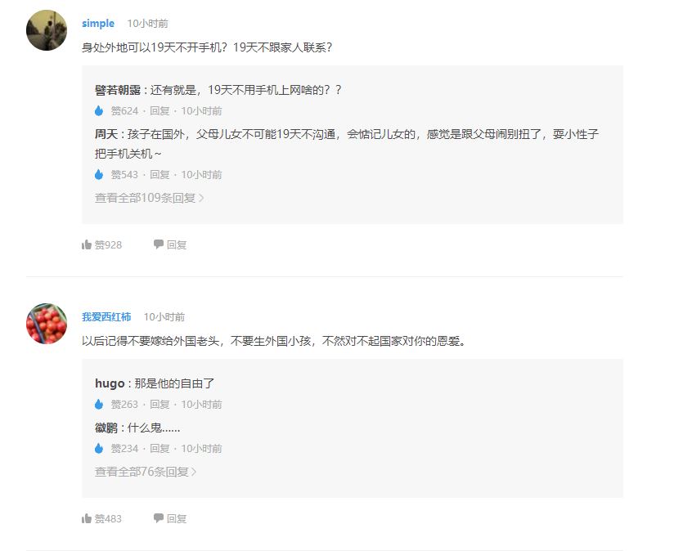Screen dimensions: 683x551
Task: Click hugo commenter name
Action: coord(110,383)
